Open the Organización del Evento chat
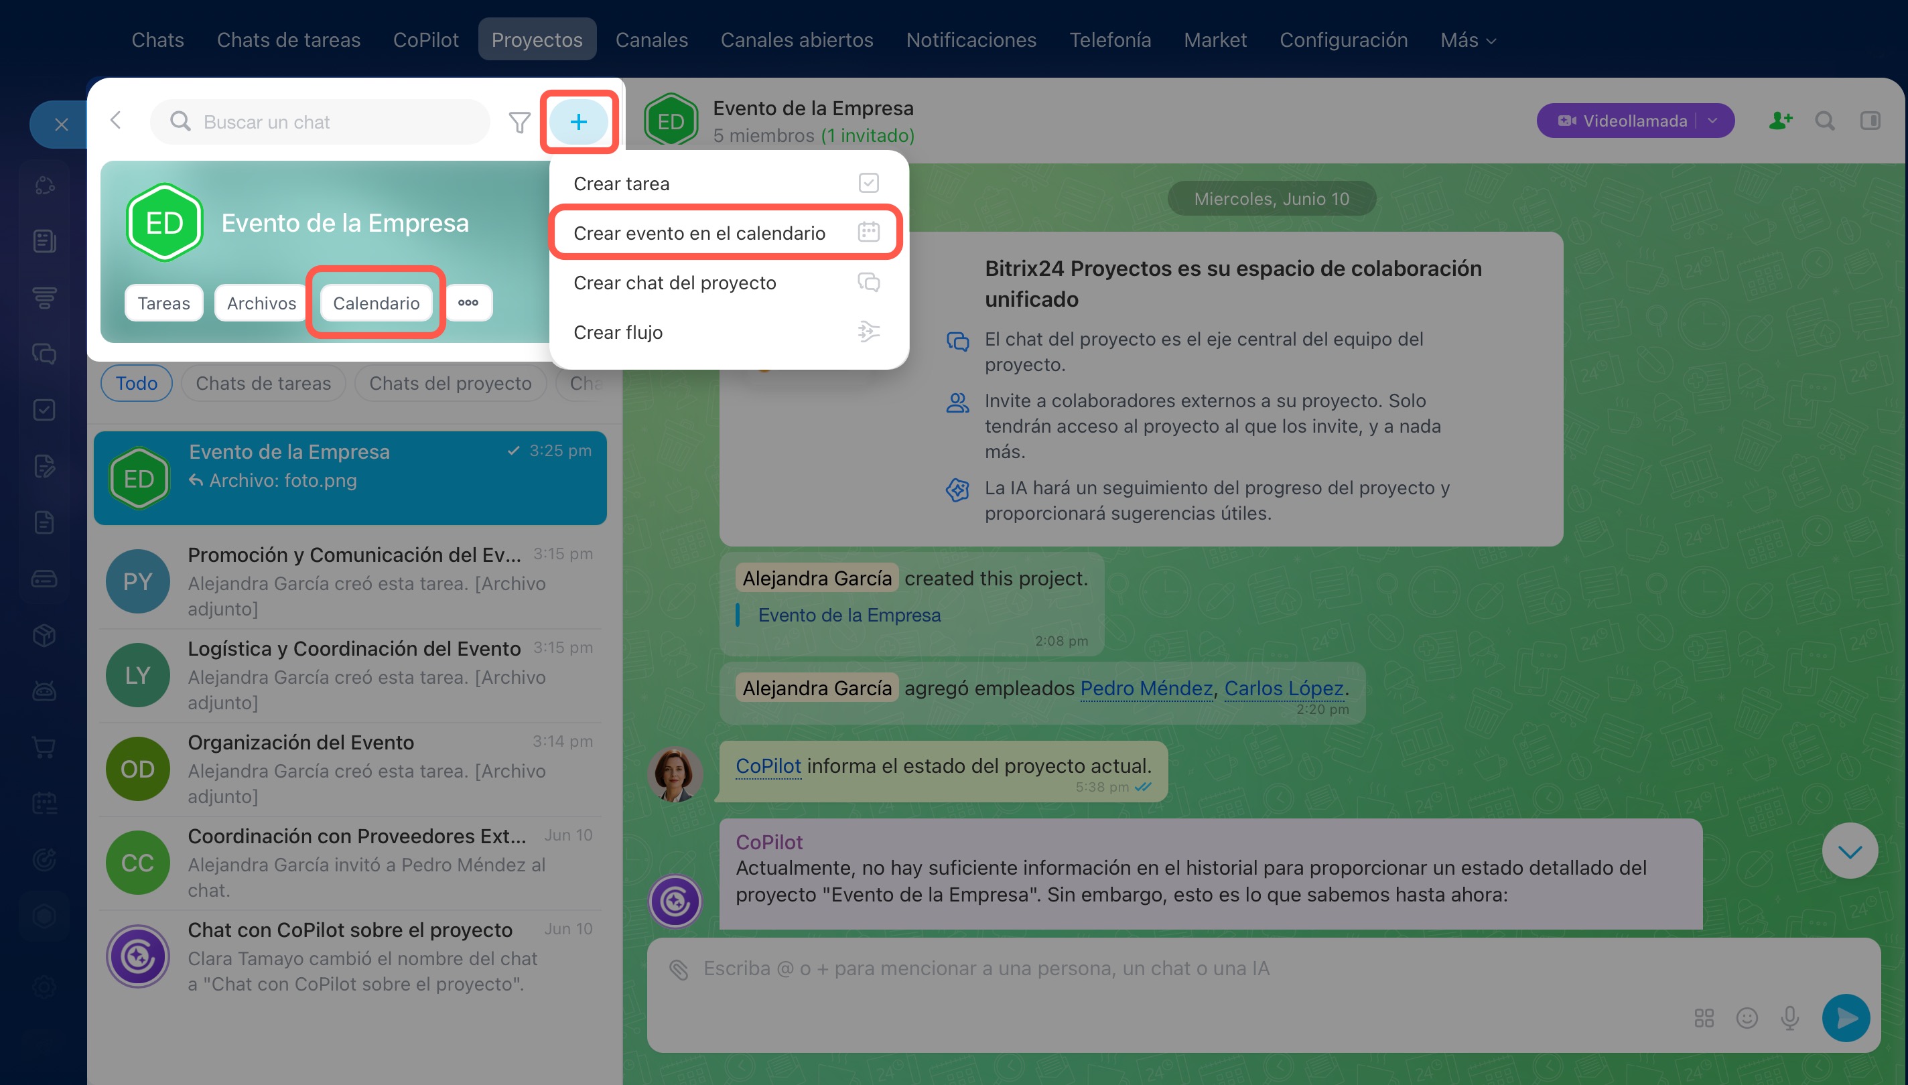This screenshot has height=1085, width=1908. point(350,769)
